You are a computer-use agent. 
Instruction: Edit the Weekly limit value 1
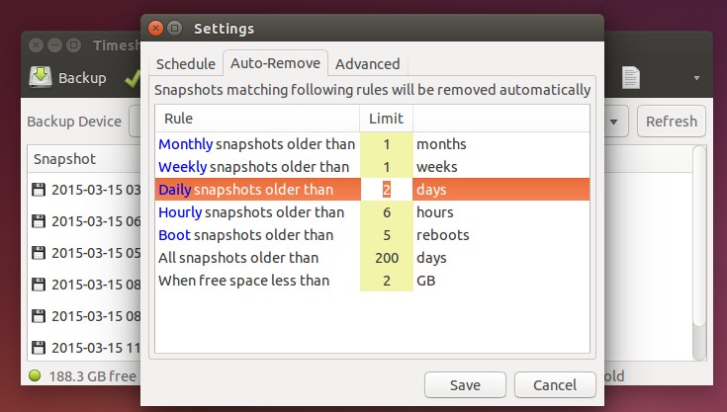(x=386, y=167)
